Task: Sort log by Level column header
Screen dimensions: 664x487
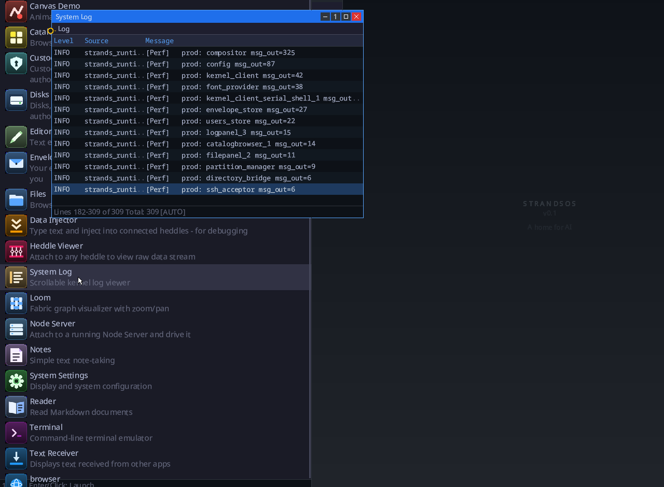Action: pyautogui.click(x=64, y=40)
